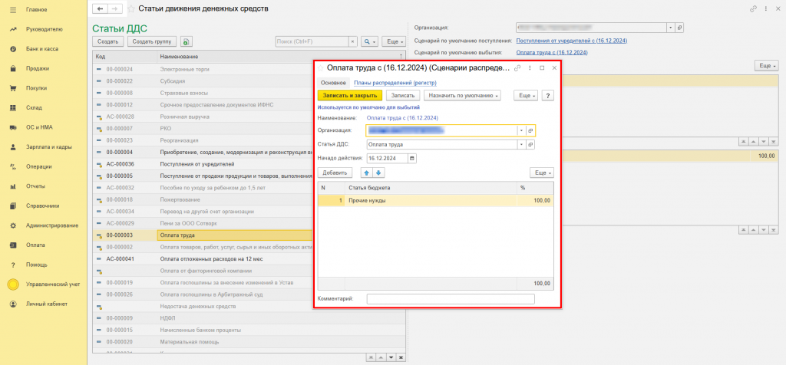Focus the Поиск (Ctrl+F) search field
The width and height of the screenshot is (786, 365).
[x=312, y=41]
